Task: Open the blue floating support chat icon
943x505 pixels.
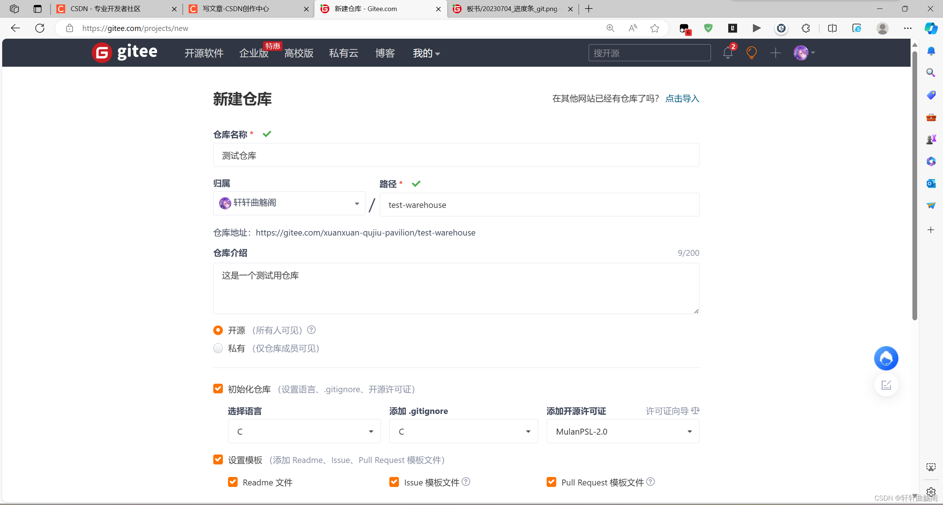Action: click(x=886, y=358)
